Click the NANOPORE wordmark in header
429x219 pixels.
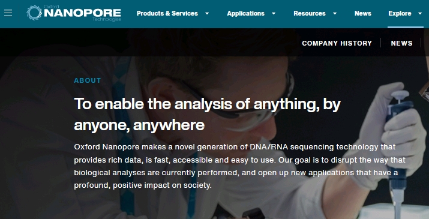pyautogui.click(x=82, y=13)
